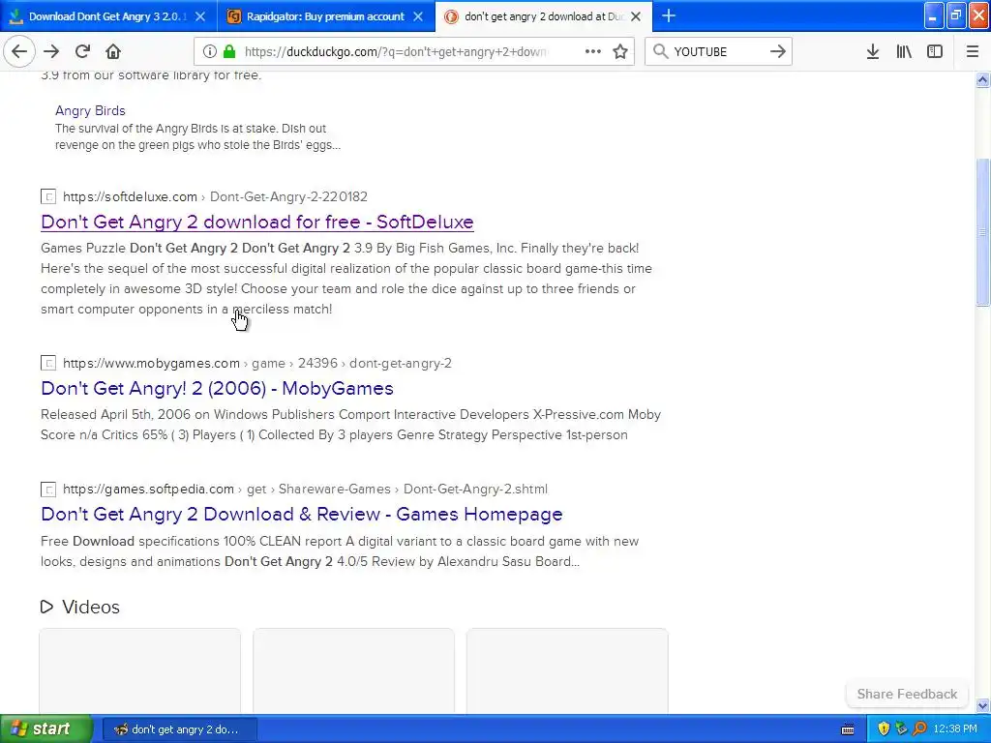Click the scrollbar up arrow

click(982, 79)
